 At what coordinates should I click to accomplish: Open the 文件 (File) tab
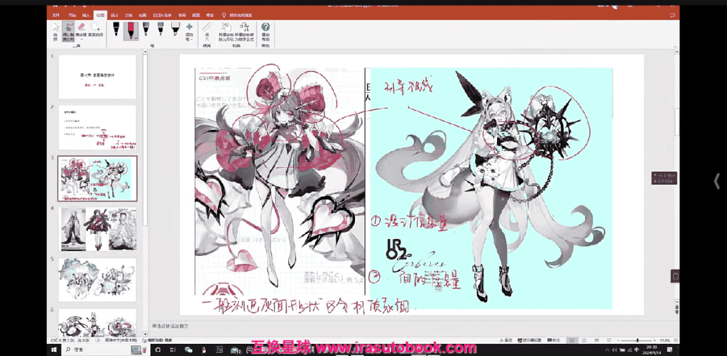(x=55, y=16)
